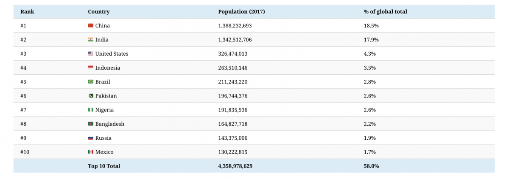Click the #10 rank cell
This screenshot has height=179, width=509.
pyautogui.click(x=25, y=152)
